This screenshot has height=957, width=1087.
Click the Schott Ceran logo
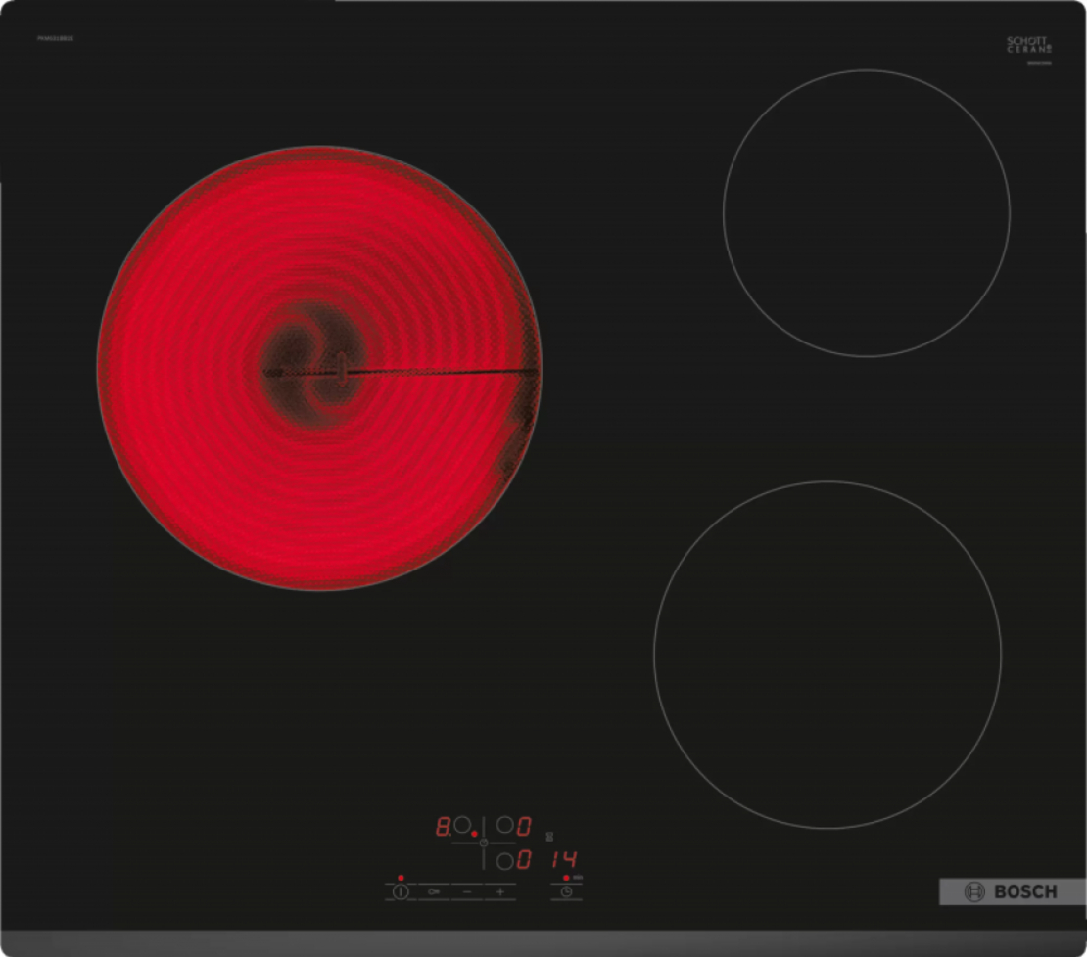[1030, 46]
